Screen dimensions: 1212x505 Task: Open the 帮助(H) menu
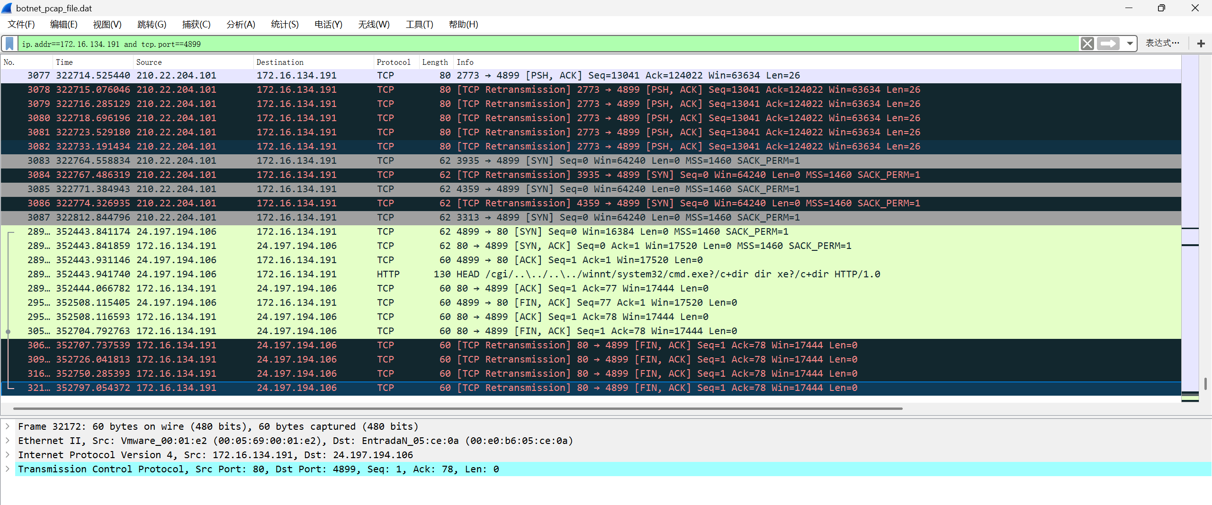pos(463,25)
